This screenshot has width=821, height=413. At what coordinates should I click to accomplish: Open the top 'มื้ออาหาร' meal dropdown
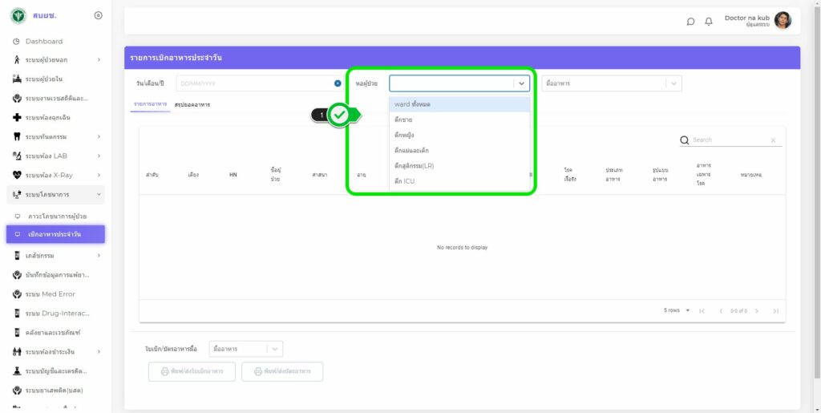click(x=609, y=83)
